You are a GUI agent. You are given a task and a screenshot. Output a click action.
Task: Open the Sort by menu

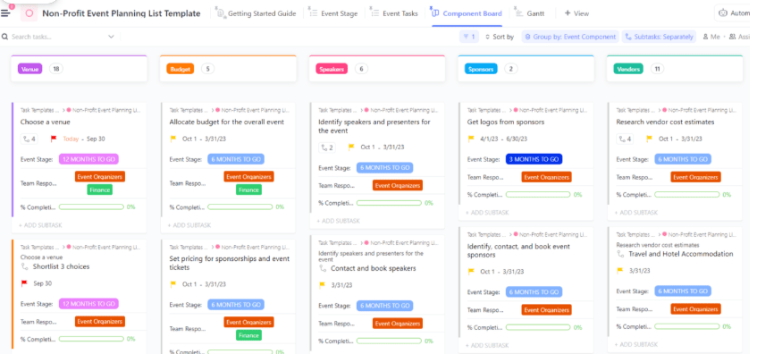[x=500, y=37]
